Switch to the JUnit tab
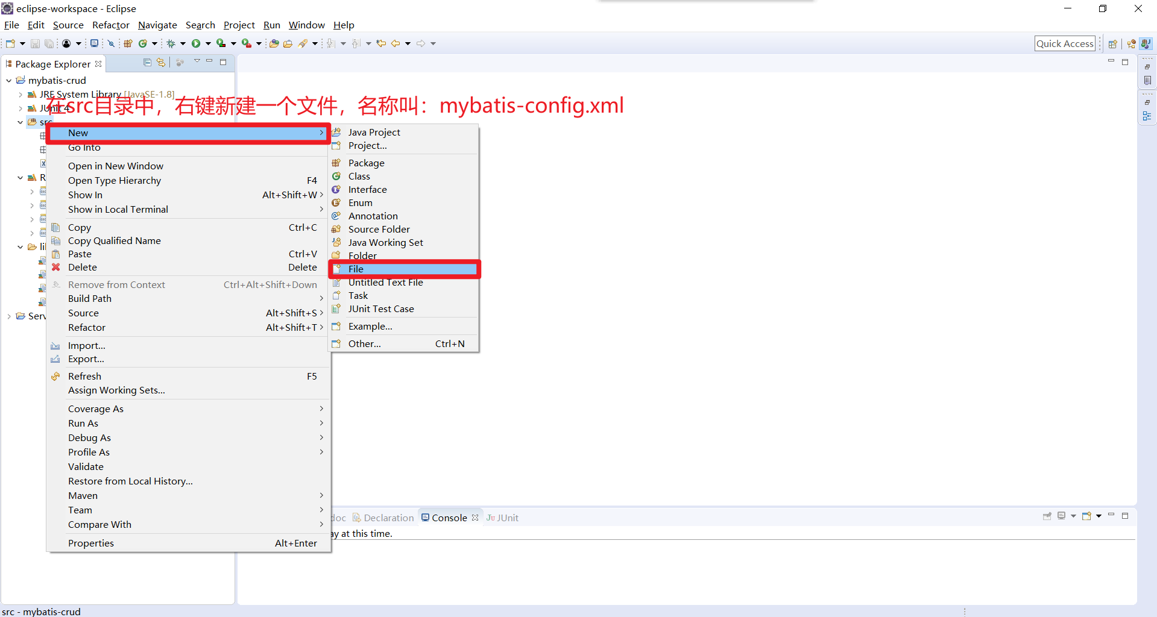 coord(502,518)
